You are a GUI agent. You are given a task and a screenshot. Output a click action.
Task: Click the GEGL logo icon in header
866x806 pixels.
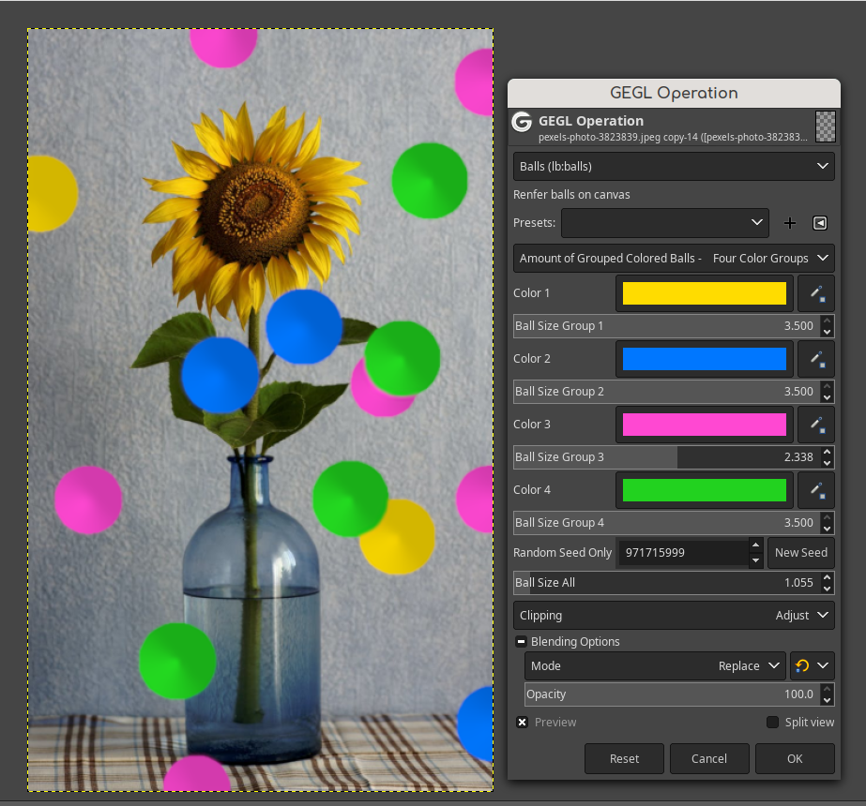522,122
